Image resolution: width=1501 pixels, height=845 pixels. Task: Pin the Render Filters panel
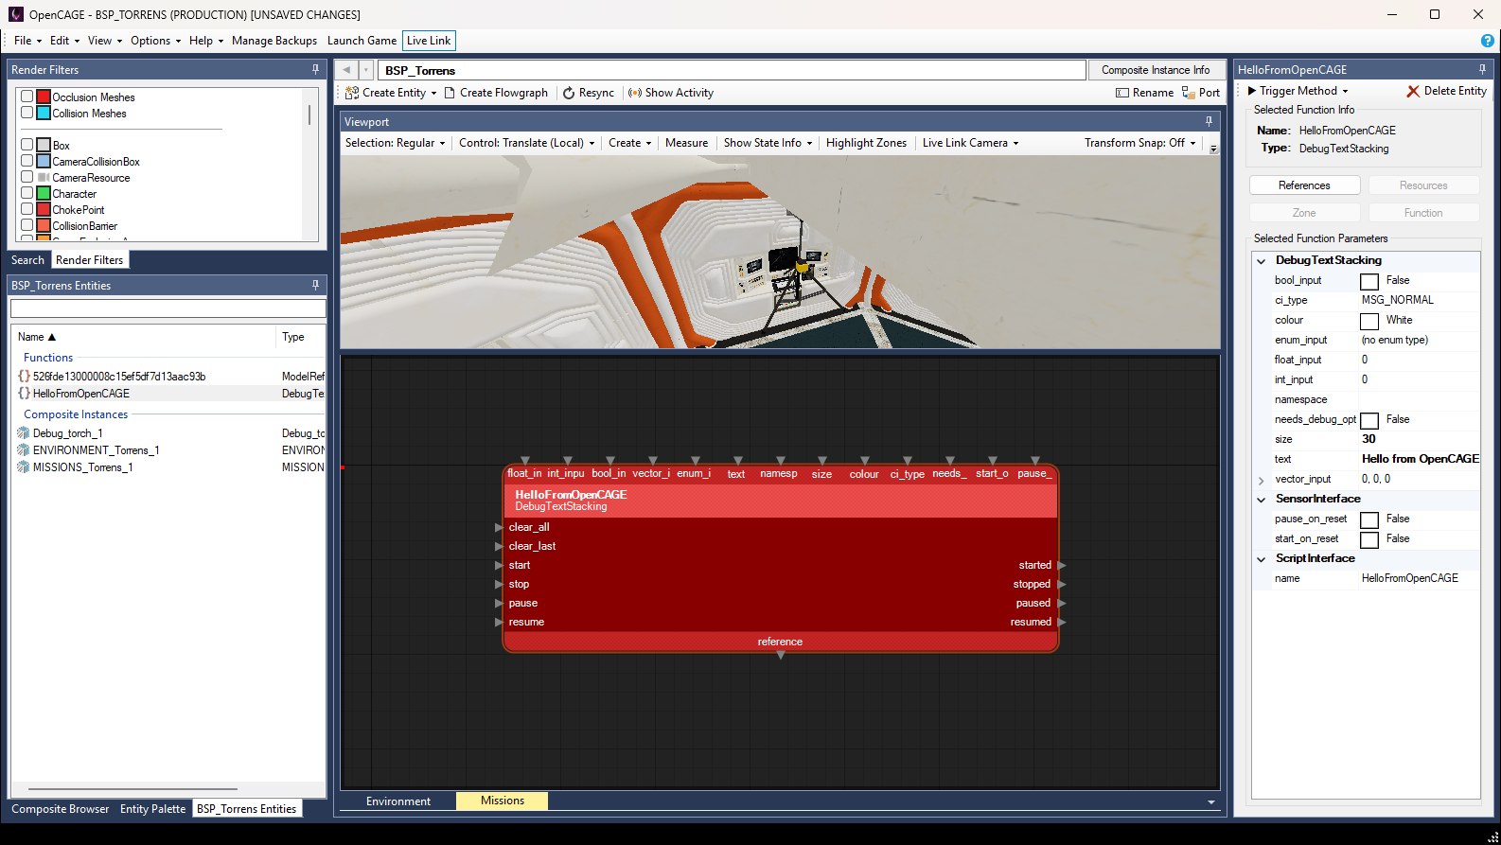click(x=315, y=69)
